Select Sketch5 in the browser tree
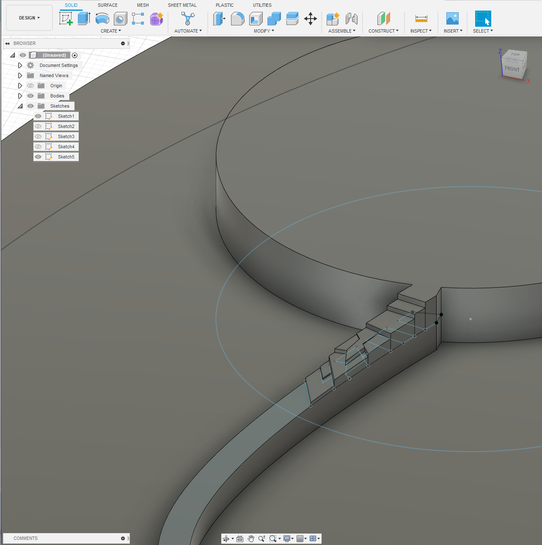The height and width of the screenshot is (545, 542). point(66,157)
